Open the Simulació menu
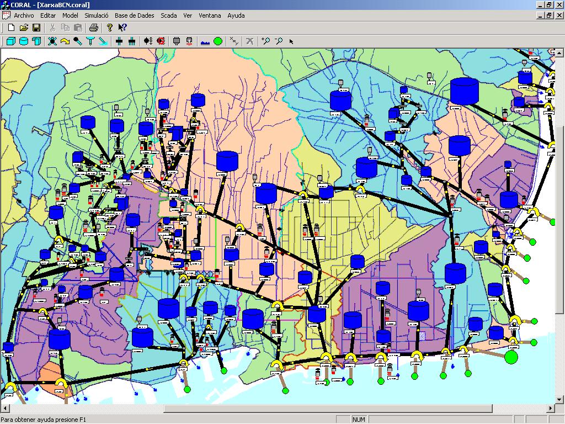The image size is (565, 424). pos(97,15)
